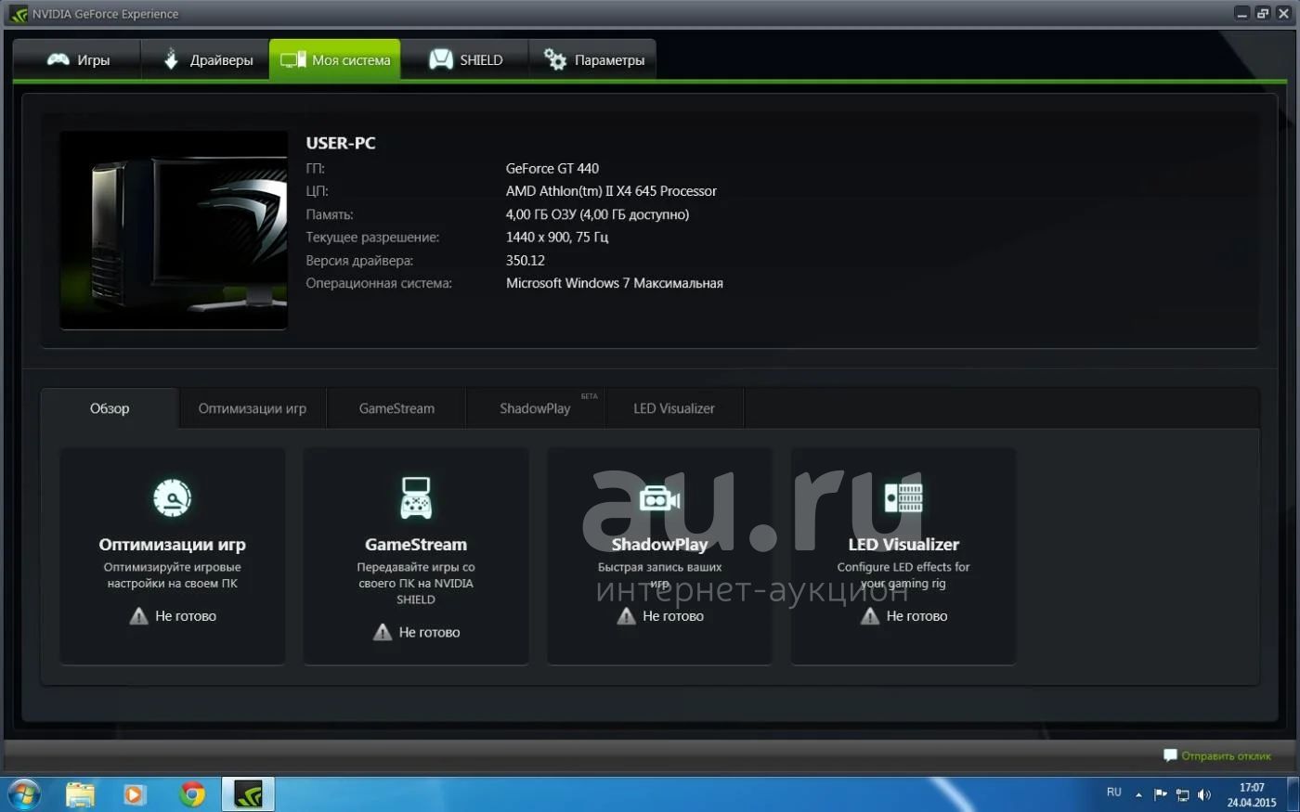This screenshot has width=1300, height=812.
Task: Click the game optimization gauge icon
Action: tap(173, 498)
